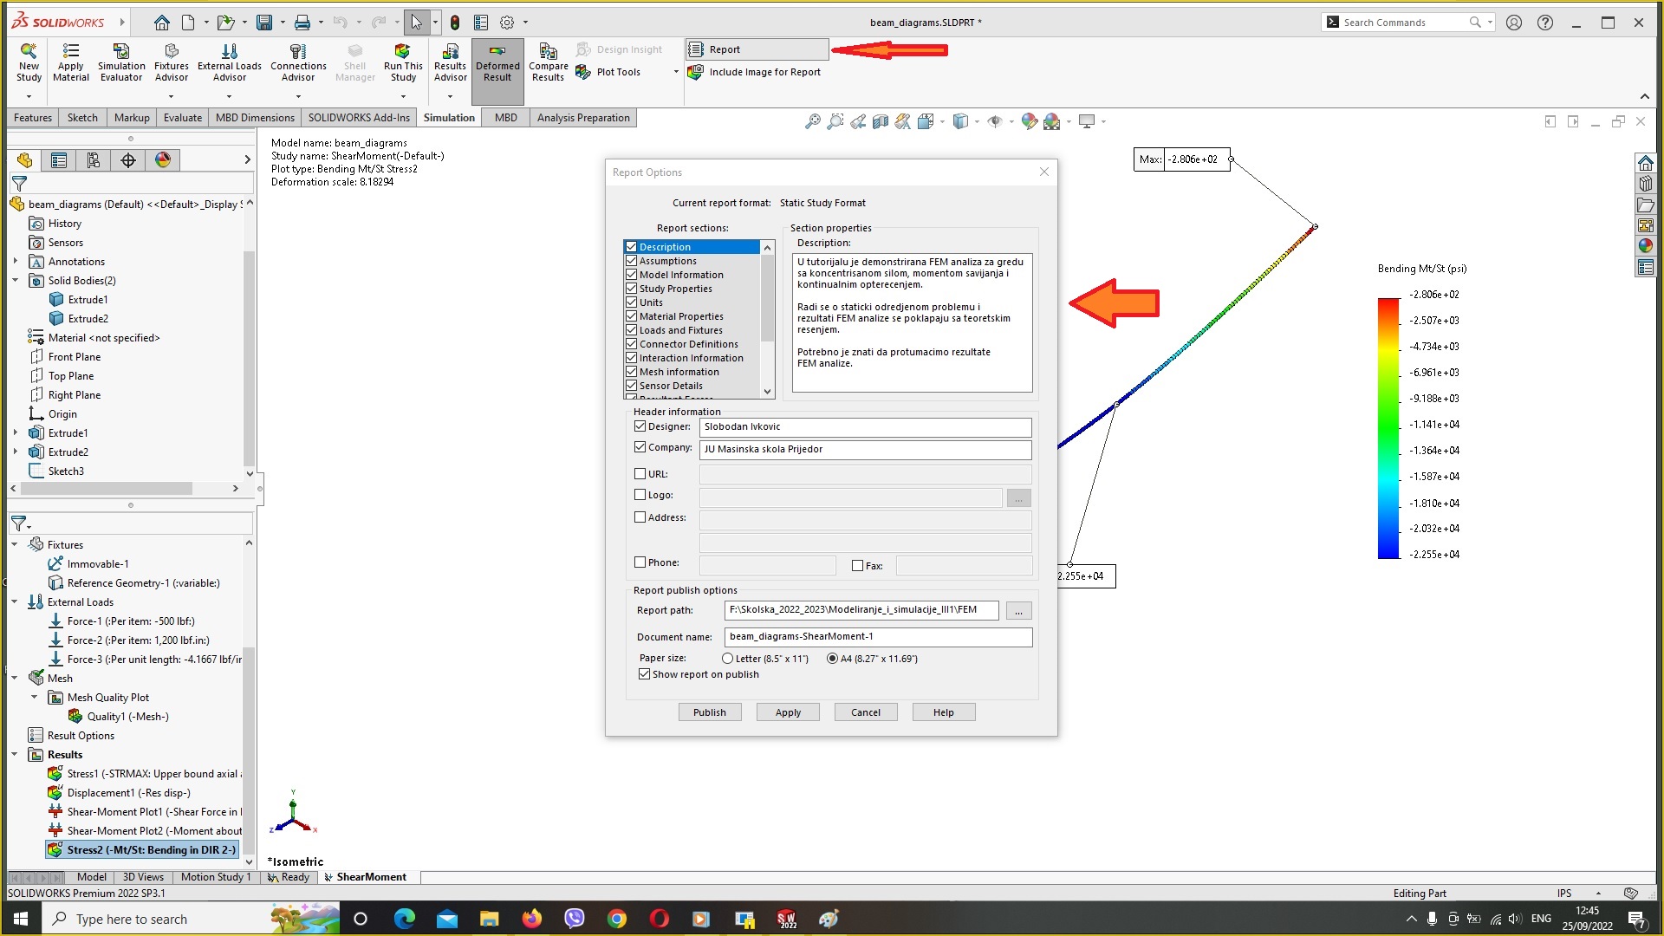Open Microsoft Edge from taskbar
The width and height of the screenshot is (1664, 936).
tap(405, 919)
